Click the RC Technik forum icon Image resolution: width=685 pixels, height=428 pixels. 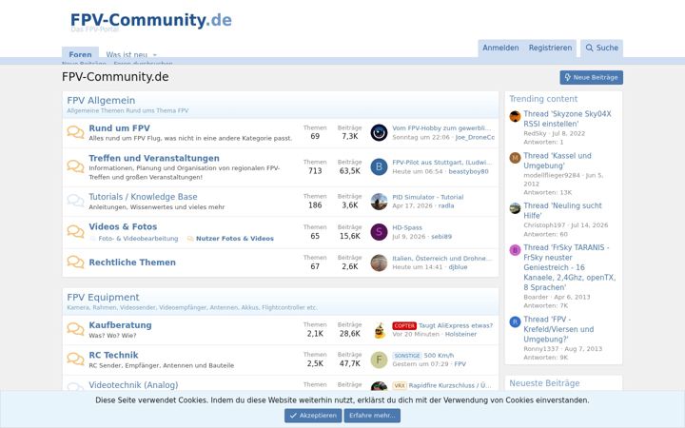coord(75,359)
